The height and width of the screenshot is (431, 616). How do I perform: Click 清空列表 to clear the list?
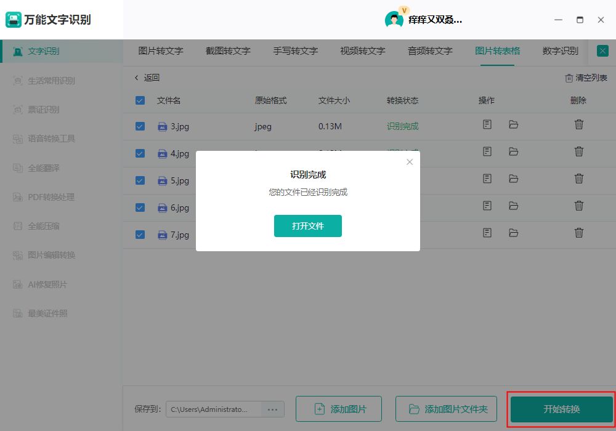pos(586,78)
